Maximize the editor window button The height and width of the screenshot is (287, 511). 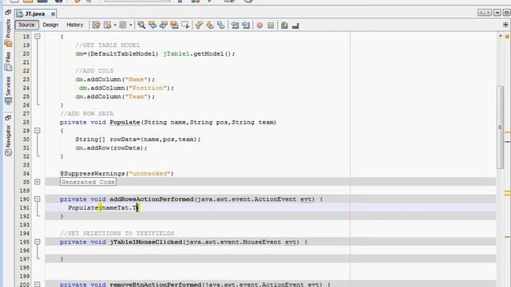pyautogui.click(x=506, y=13)
